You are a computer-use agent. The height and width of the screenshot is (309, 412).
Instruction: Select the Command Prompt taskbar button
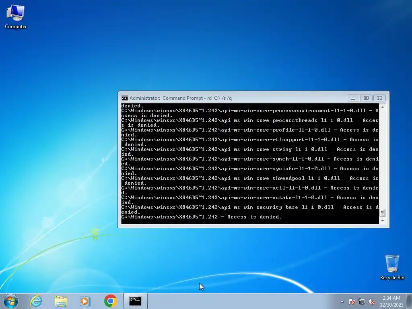135,301
